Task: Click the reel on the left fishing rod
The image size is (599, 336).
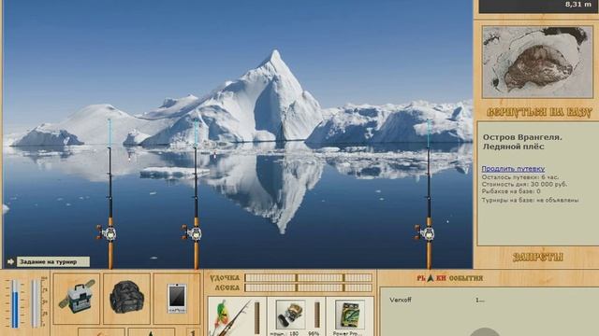Action: (107, 232)
